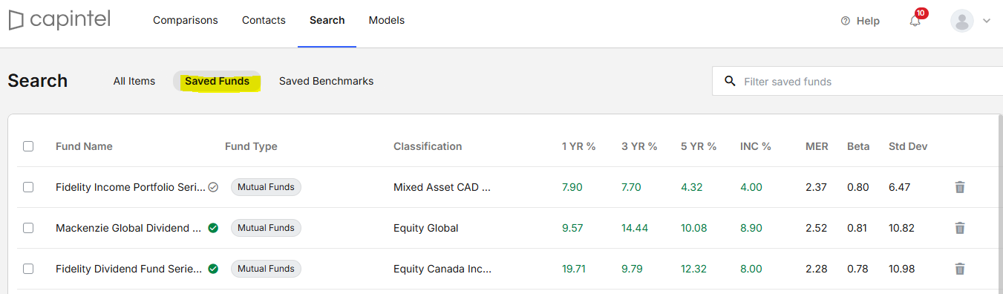Expand the user account dropdown chevron

[987, 21]
